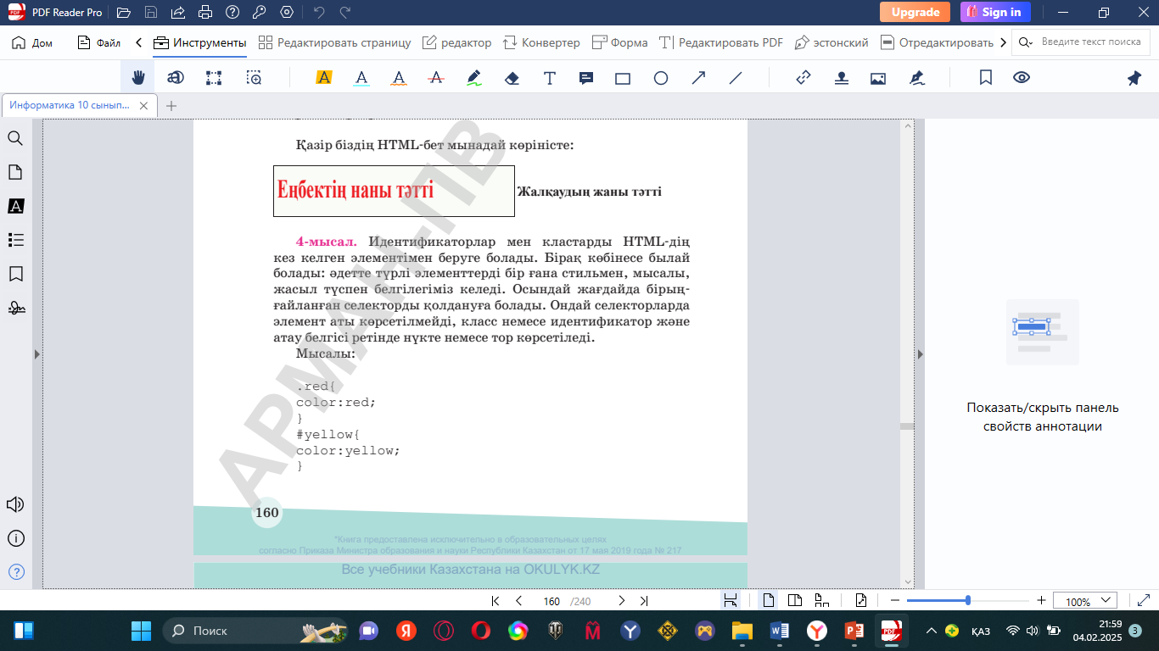This screenshot has height=651, width=1159.
Task: Toggle read-aloud speaker in left sidebar
Action: 15,504
